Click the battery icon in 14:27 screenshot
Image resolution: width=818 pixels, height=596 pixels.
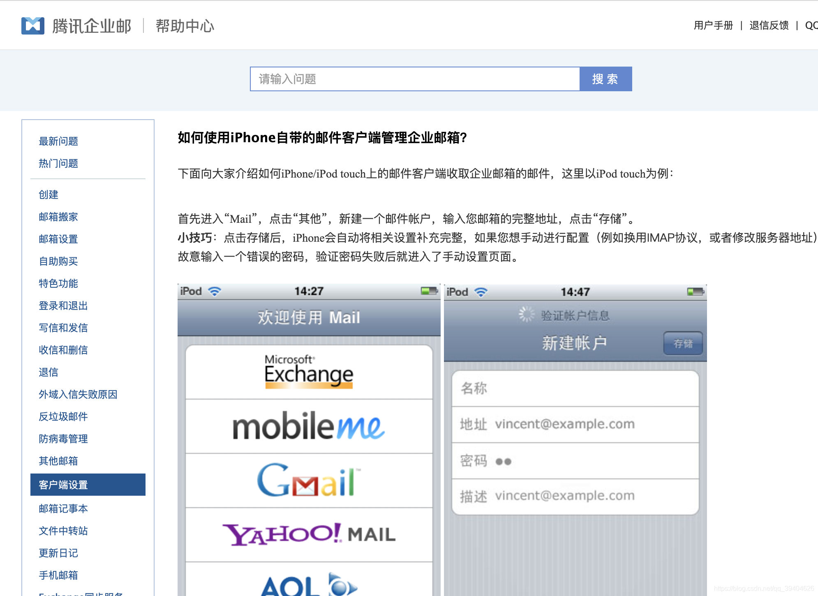coord(429,291)
